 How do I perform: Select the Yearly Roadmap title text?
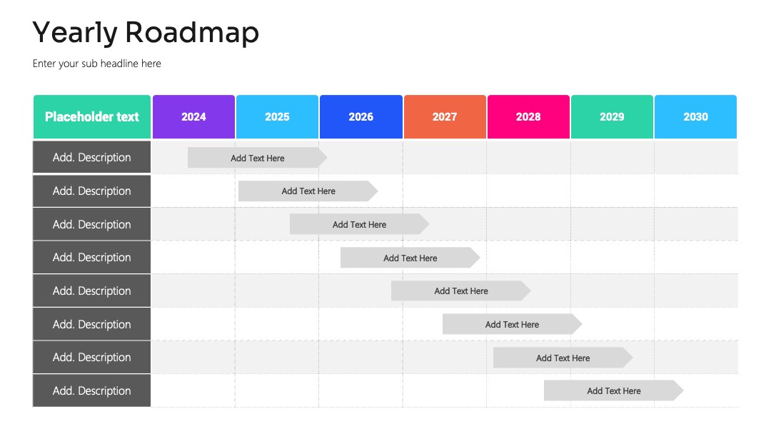pos(146,34)
